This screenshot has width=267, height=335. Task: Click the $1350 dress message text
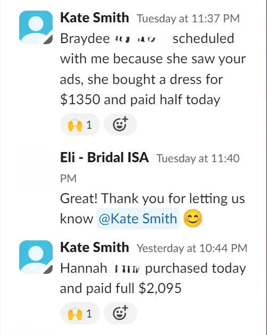click(153, 69)
